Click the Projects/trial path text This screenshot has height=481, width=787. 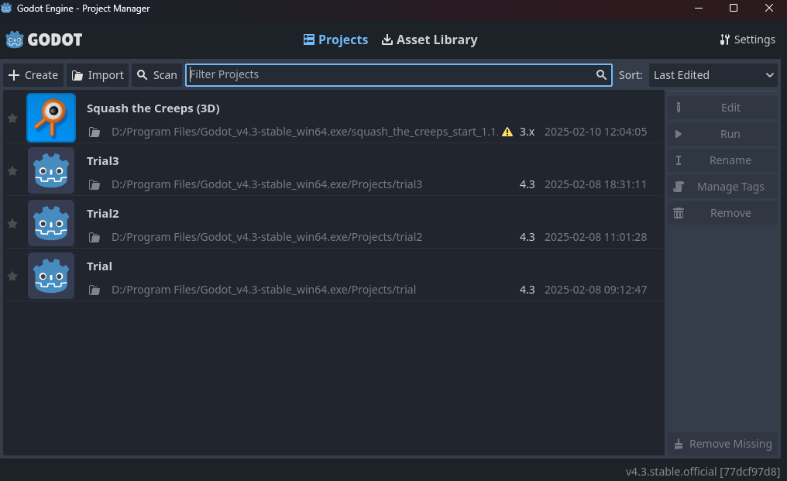(x=263, y=290)
